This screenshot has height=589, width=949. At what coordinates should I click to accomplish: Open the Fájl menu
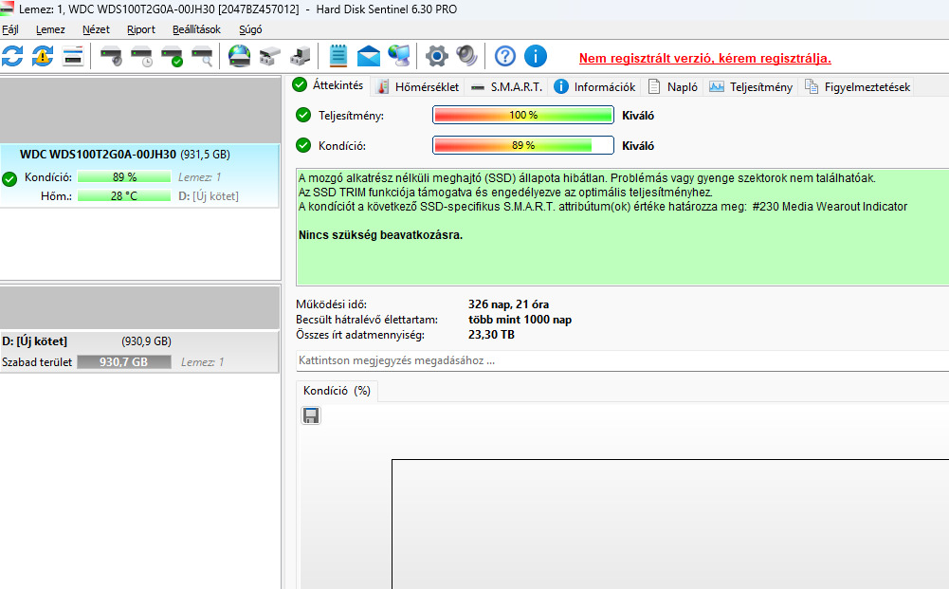[10, 29]
